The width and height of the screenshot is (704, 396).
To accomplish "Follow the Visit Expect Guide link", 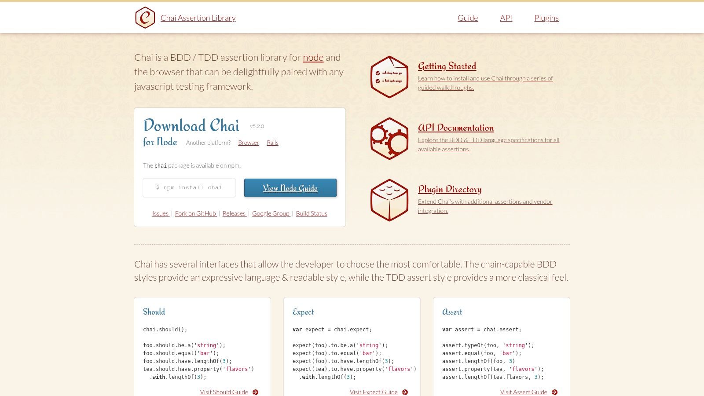I will pyautogui.click(x=374, y=392).
